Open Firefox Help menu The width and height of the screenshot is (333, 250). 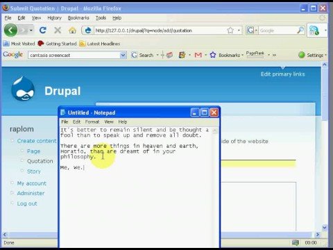coord(117,18)
